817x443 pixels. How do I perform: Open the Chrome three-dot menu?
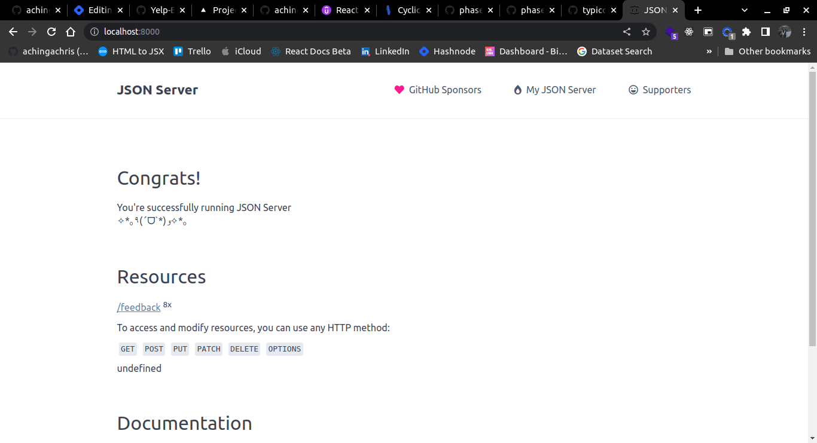[804, 32]
